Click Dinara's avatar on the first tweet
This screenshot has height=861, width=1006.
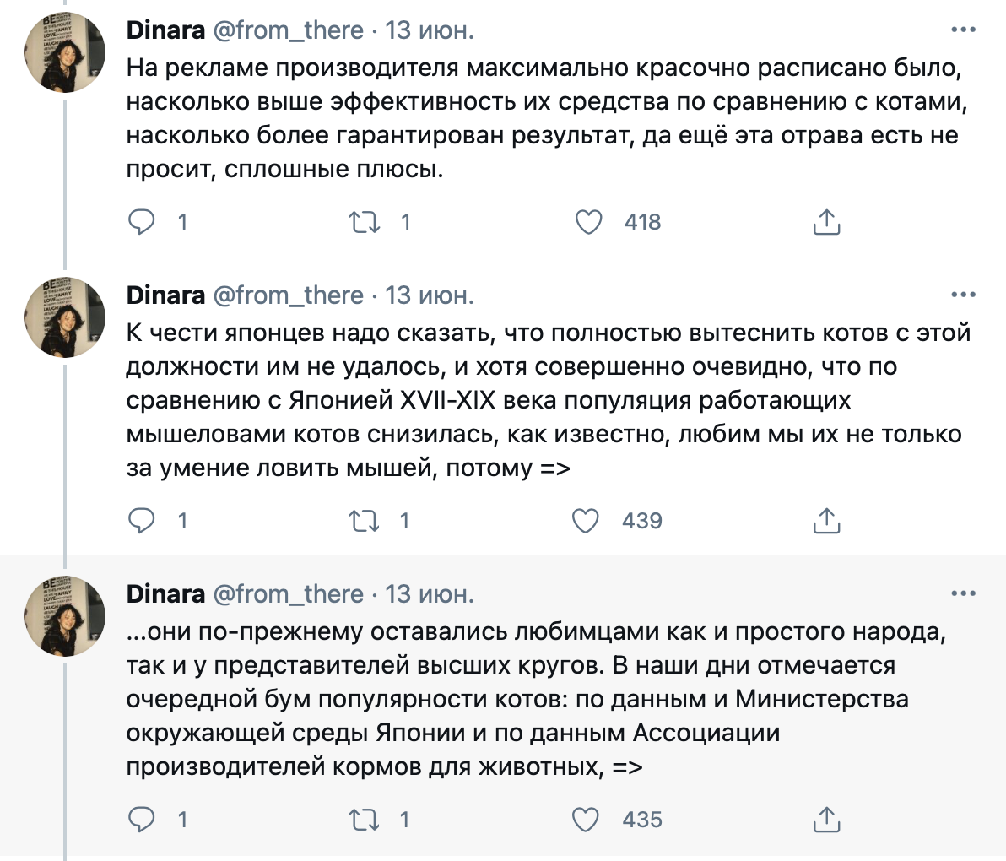point(65,52)
